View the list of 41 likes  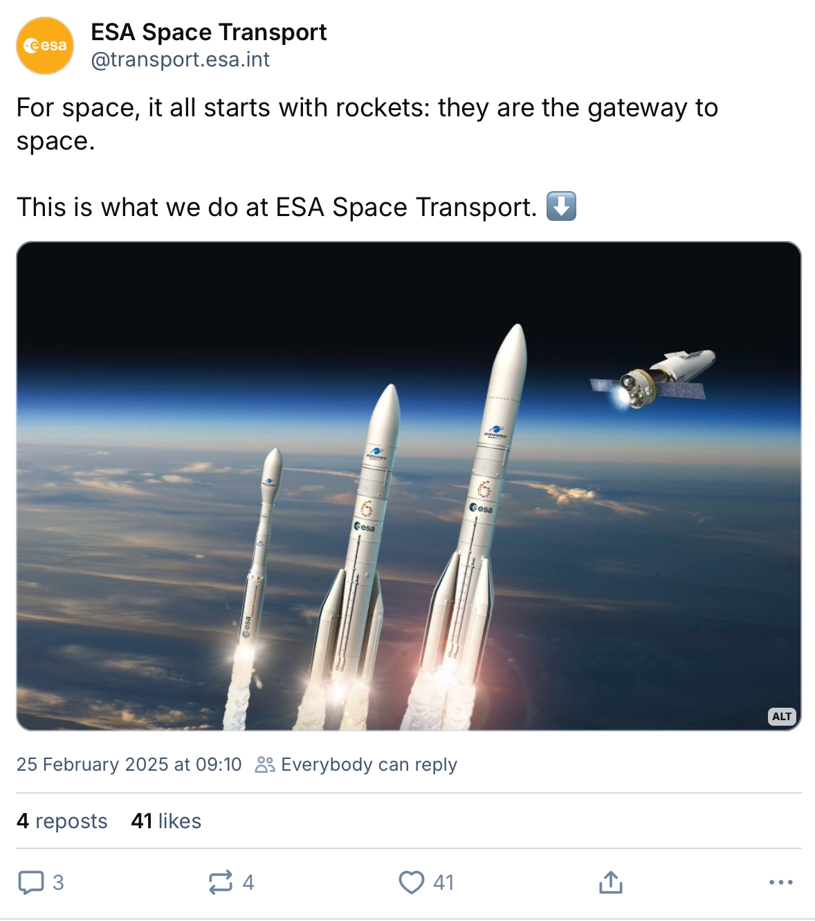[x=166, y=821]
